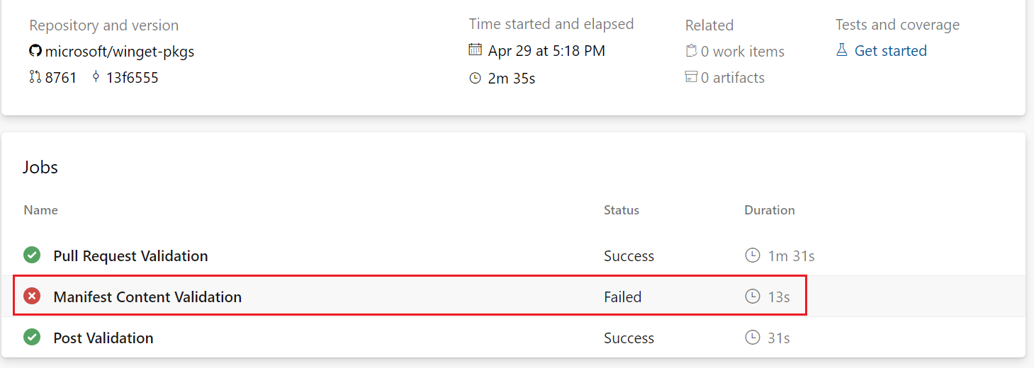Image resolution: width=1034 pixels, height=368 pixels.
Task: Click the commit icon next to 13f6555
Action: tap(96, 78)
